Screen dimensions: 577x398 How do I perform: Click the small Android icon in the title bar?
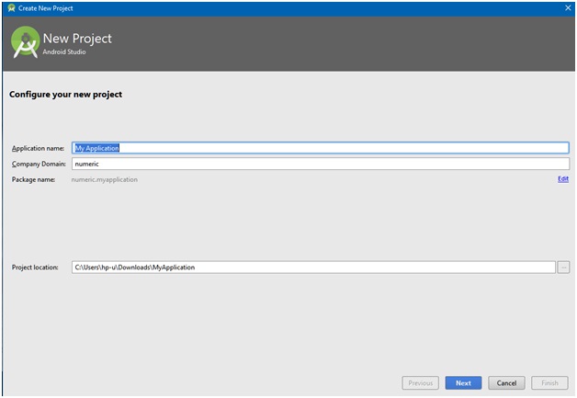tap(10, 6)
